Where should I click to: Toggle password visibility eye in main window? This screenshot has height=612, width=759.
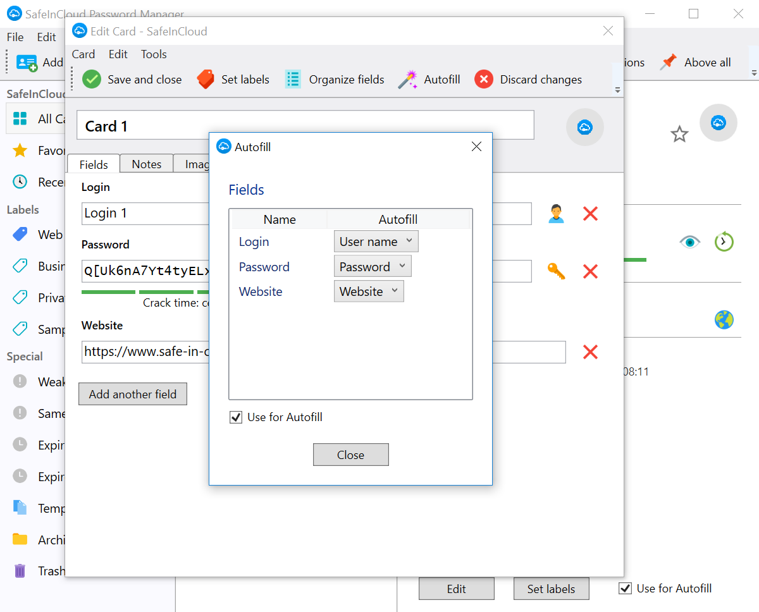(x=690, y=242)
